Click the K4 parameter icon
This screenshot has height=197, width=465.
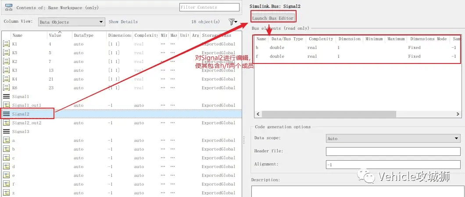pos(6,79)
